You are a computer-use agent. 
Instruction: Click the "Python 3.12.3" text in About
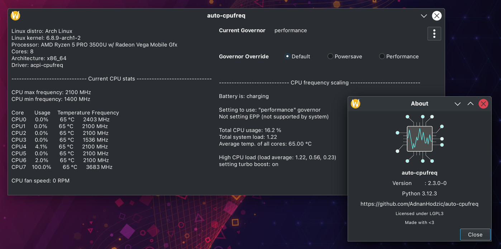(420, 194)
